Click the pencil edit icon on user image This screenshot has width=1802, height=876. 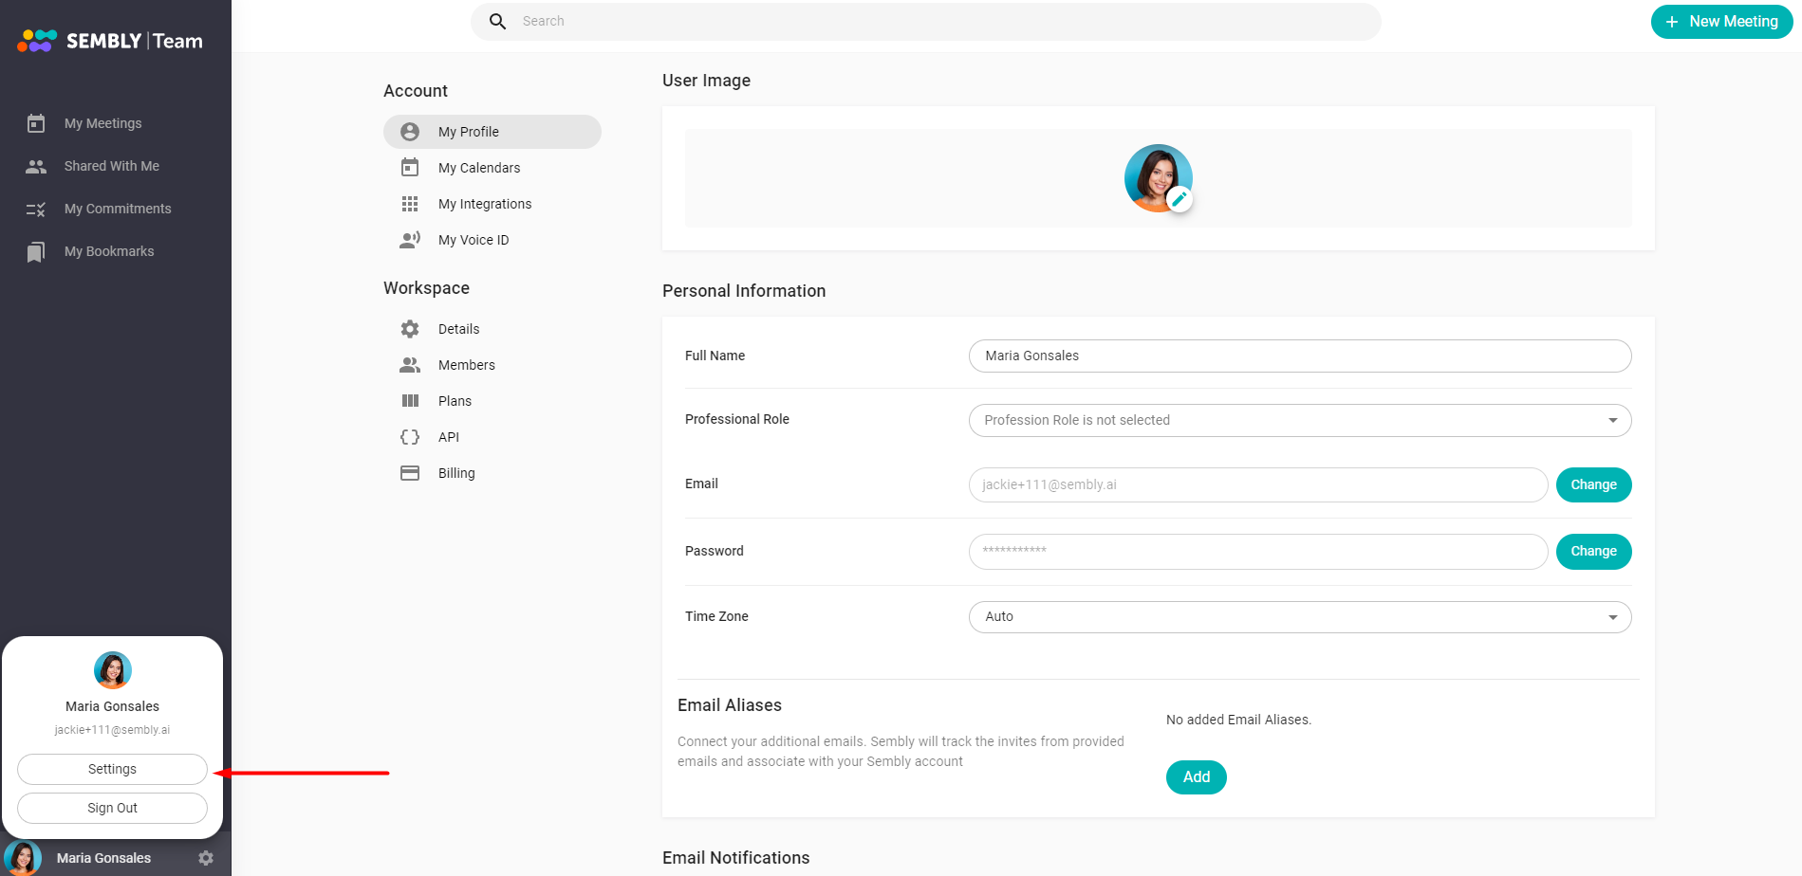[1179, 199]
